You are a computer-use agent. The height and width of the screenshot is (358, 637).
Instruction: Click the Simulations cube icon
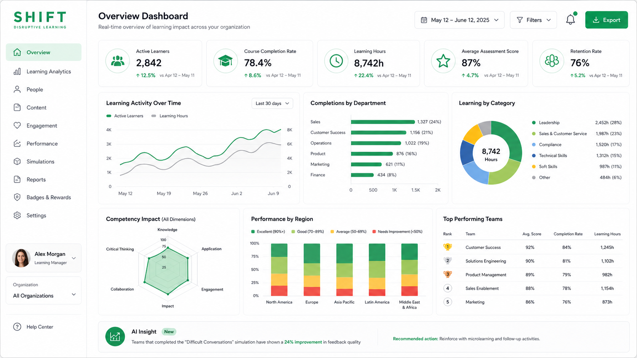pyautogui.click(x=17, y=161)
